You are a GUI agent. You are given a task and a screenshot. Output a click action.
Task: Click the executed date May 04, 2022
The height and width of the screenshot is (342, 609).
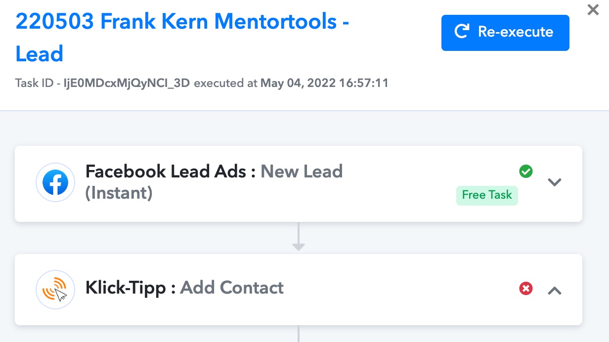(298, 83)
